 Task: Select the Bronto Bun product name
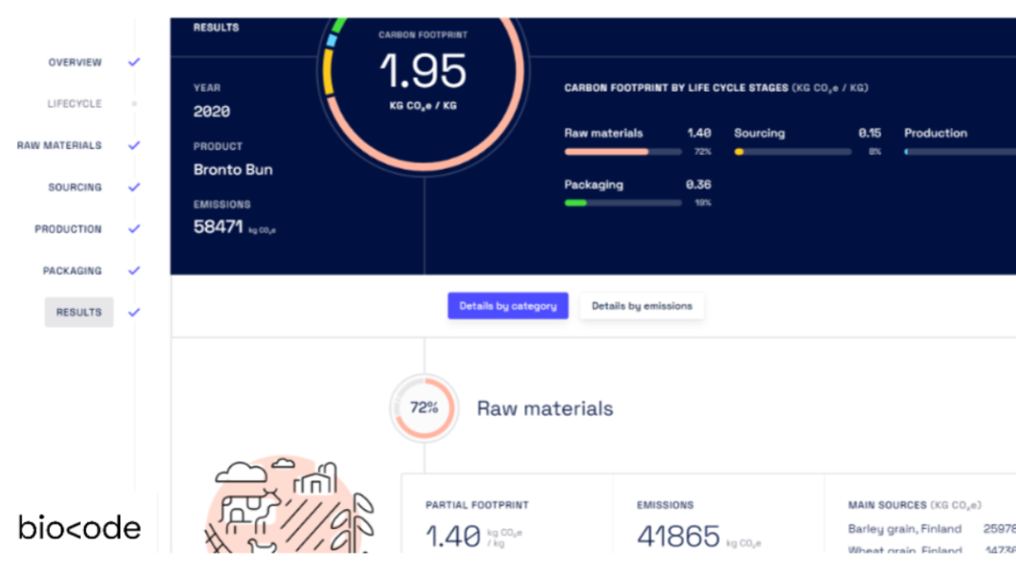(x=233, y=170)
